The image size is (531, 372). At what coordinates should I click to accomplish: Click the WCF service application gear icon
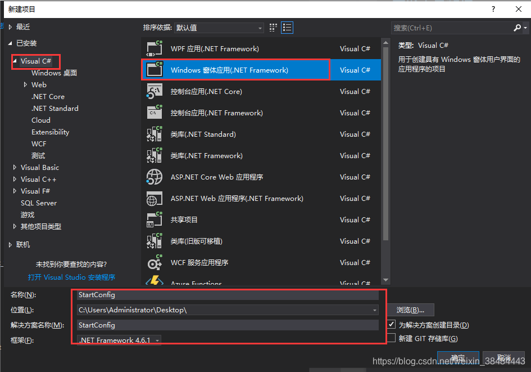point(155,262)
